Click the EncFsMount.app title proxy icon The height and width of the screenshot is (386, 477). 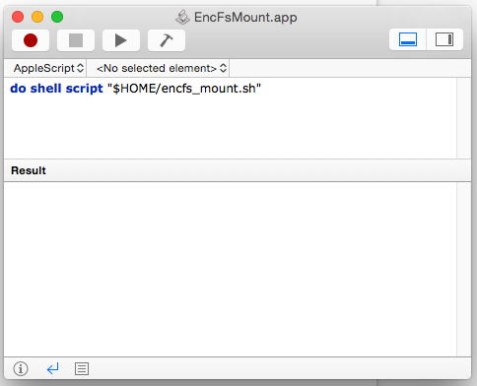182,17
